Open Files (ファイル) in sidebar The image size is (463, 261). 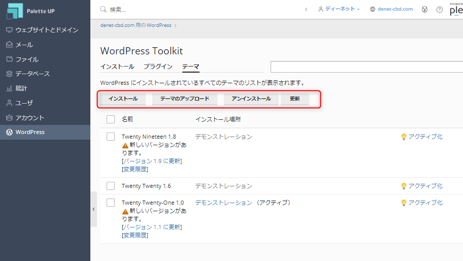pos(45,59)
